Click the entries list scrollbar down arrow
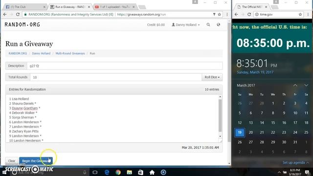Viewport: 313px width, 176px height. tap(220, 136)
